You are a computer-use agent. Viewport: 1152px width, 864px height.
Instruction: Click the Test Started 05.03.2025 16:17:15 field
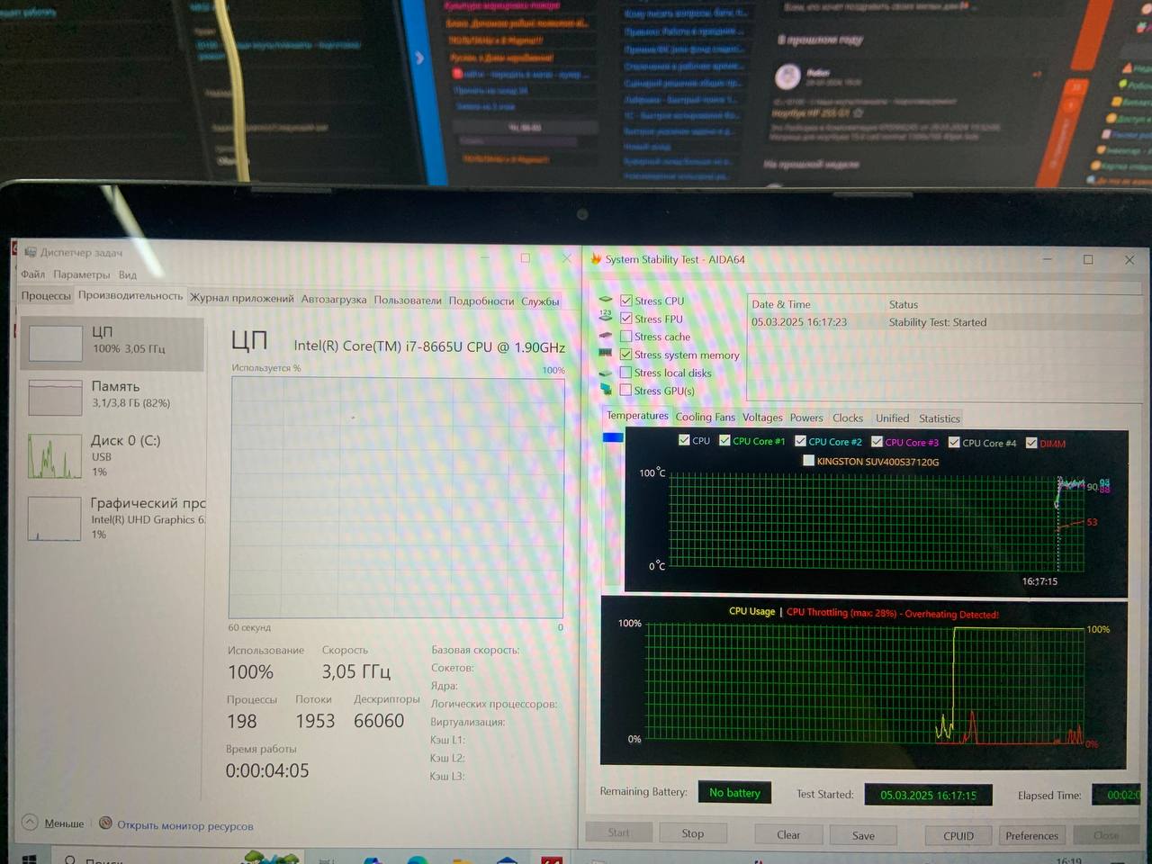[x=928, y=795]
